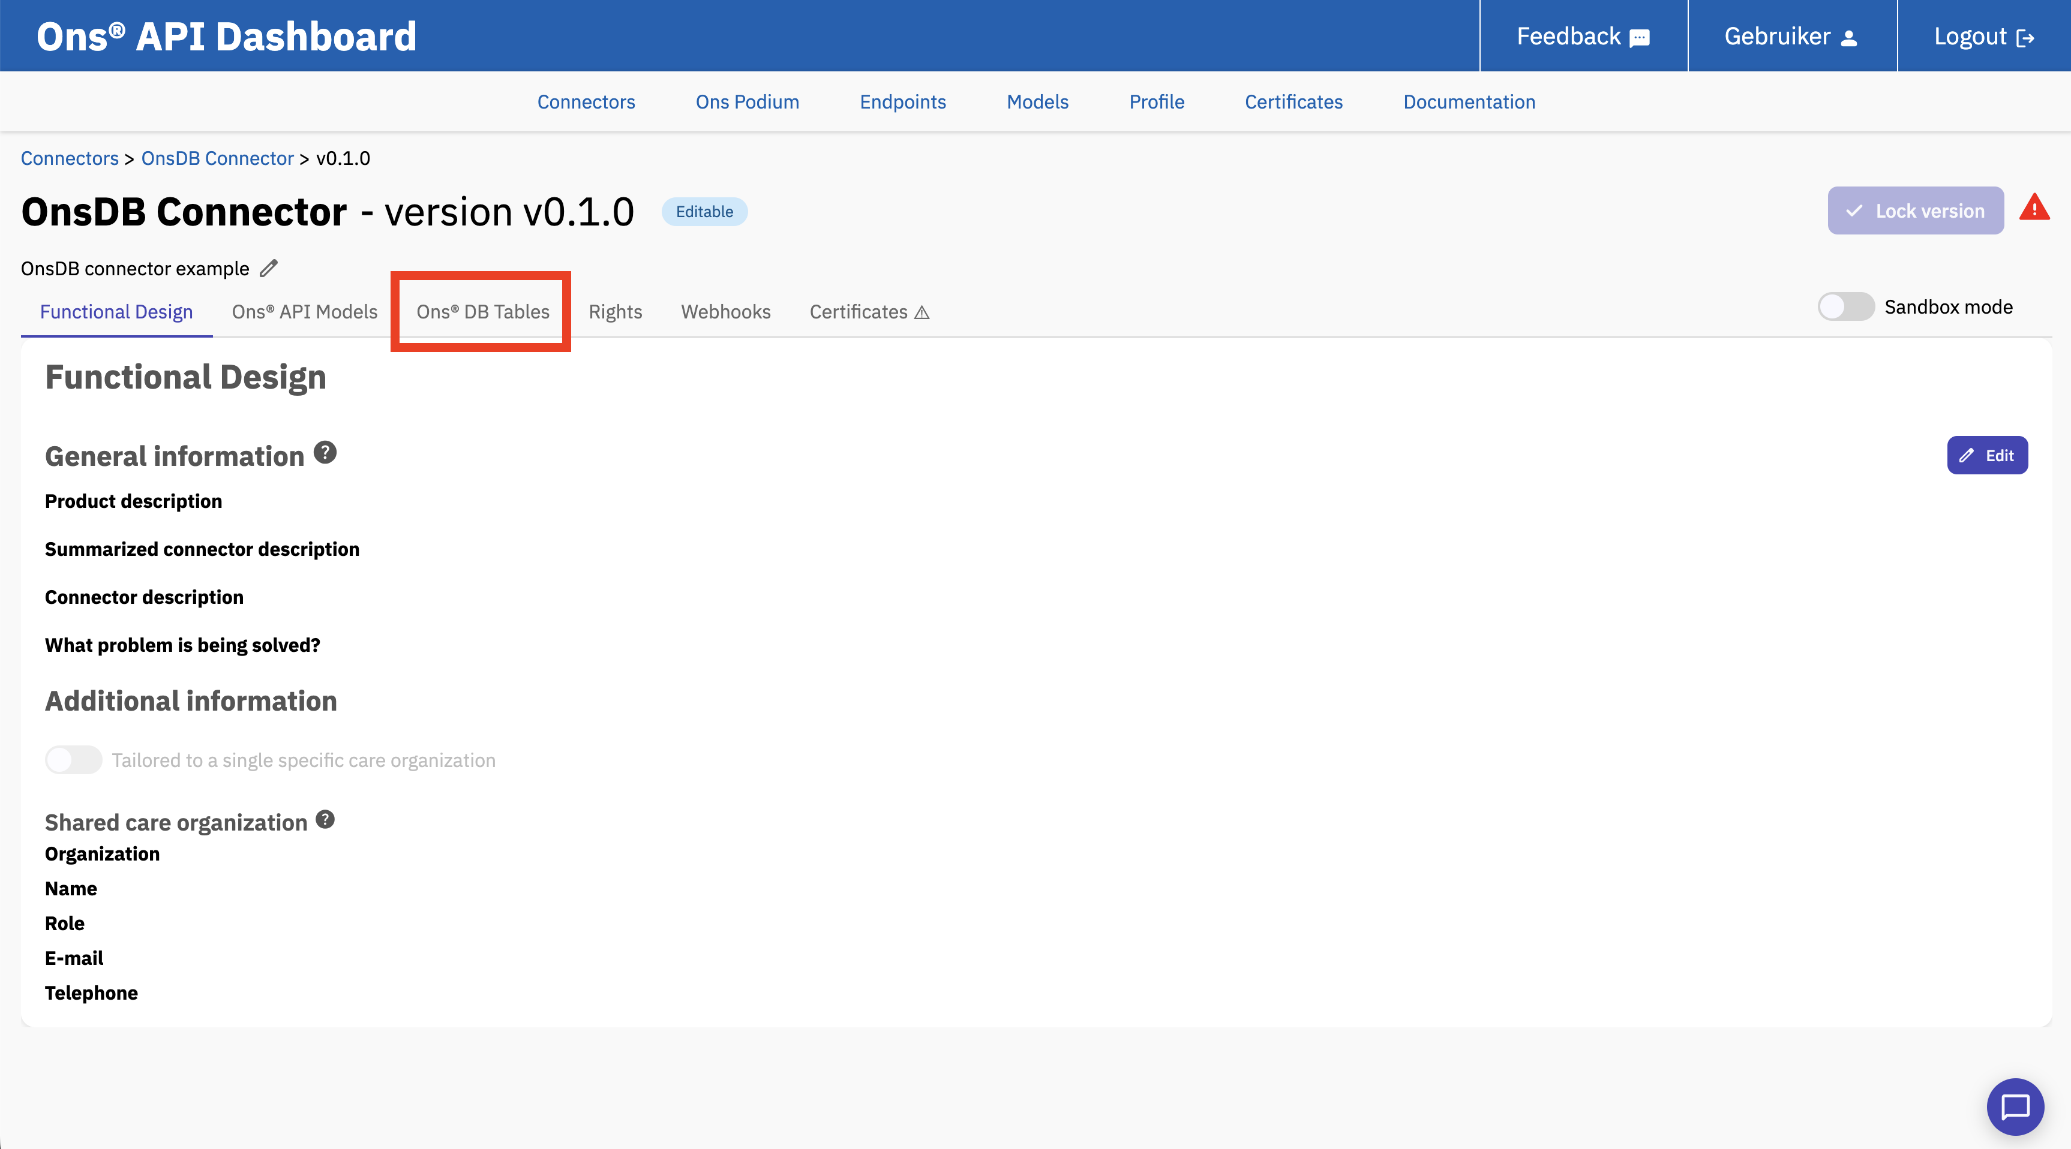Click the Edit button for General information

tap(1986, 456)
